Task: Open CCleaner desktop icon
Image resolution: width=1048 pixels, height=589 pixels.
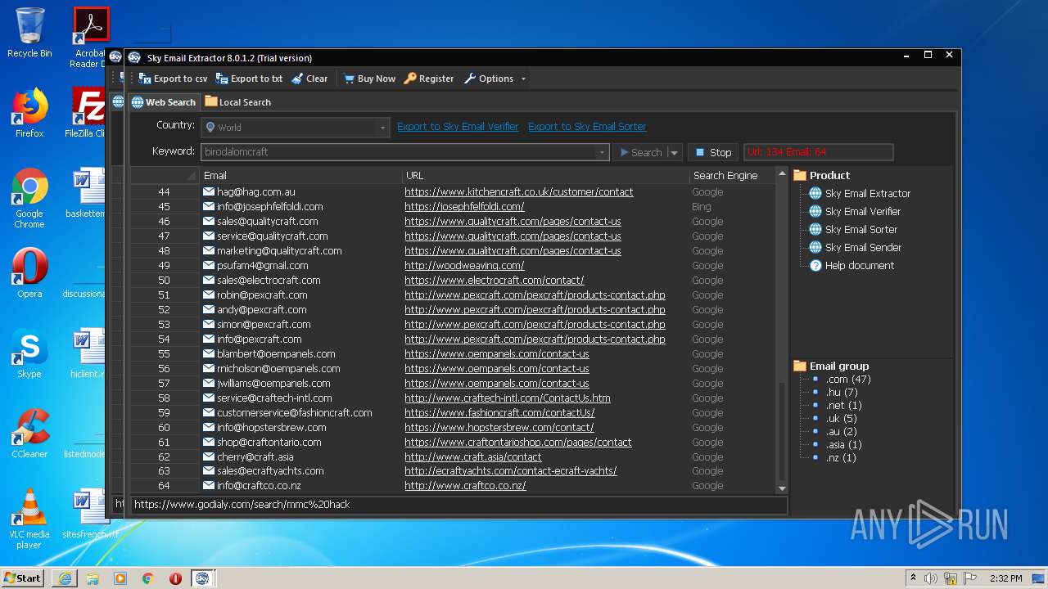Action: pyautogui.click(x=29, y=434)
